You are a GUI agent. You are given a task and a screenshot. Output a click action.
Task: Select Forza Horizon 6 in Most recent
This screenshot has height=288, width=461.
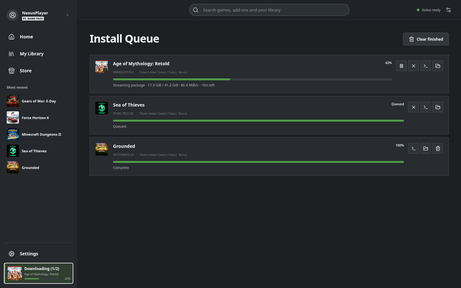pos(38,118)
